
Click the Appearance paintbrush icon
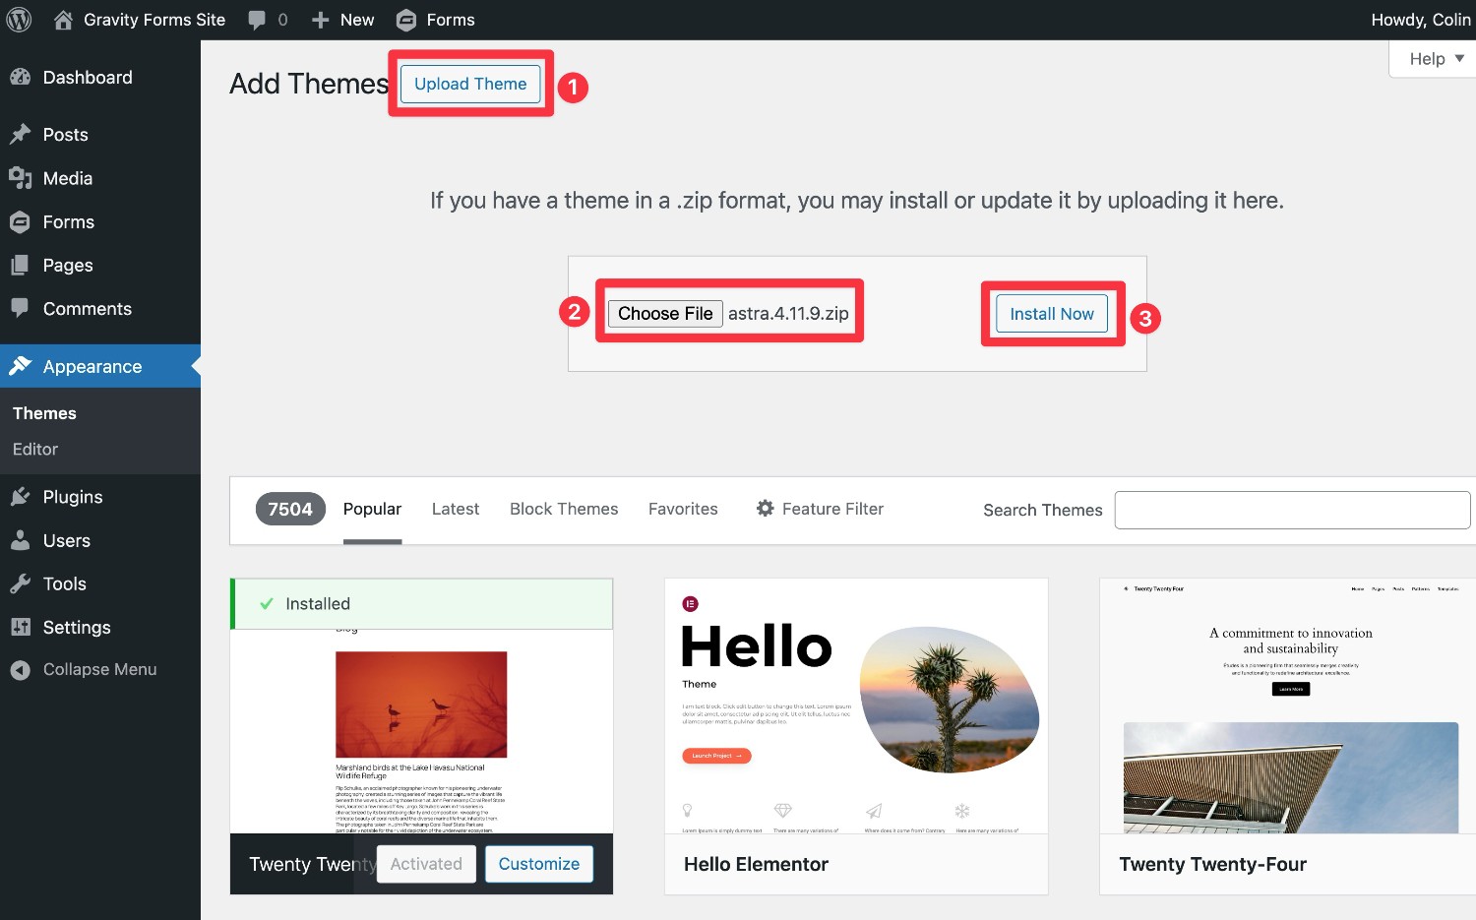click(20, 366)
